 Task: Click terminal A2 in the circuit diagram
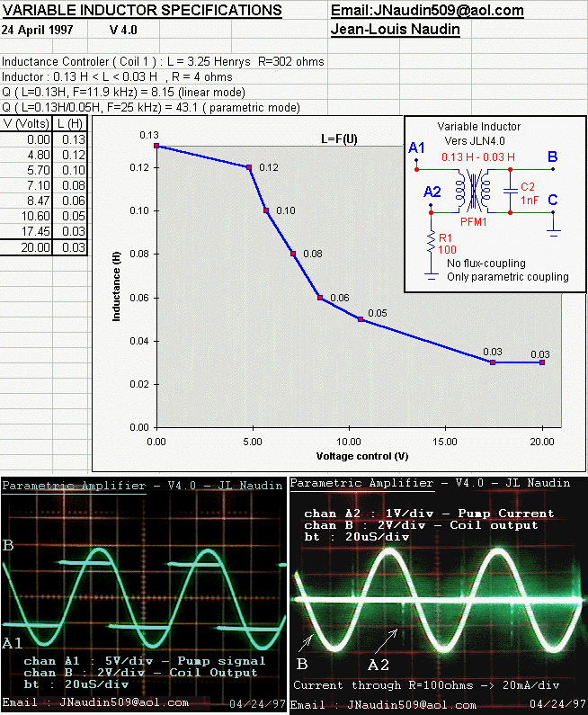click(432, 192)
